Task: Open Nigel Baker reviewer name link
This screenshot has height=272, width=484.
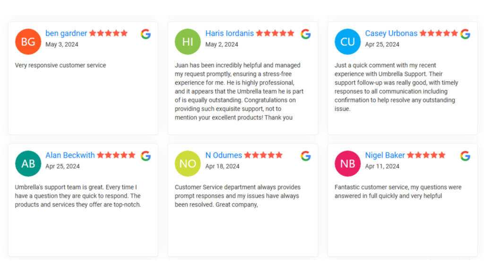Action: (385, 155)
